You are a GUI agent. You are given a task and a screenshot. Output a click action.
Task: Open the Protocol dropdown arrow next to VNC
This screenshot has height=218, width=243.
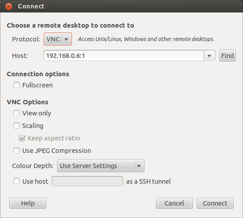pos(66,39)
